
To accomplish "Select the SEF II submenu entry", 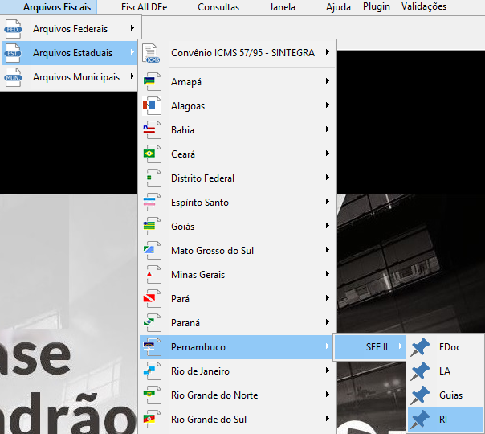I will coord(370,347).
